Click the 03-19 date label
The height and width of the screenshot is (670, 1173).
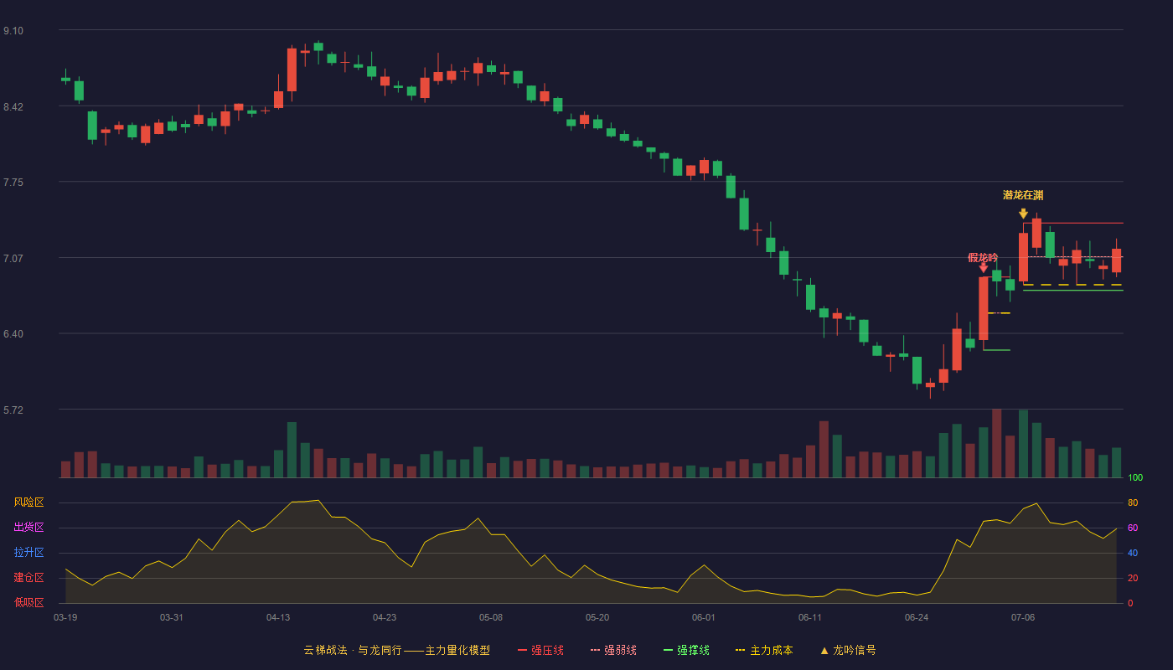[x=65, y=617]
